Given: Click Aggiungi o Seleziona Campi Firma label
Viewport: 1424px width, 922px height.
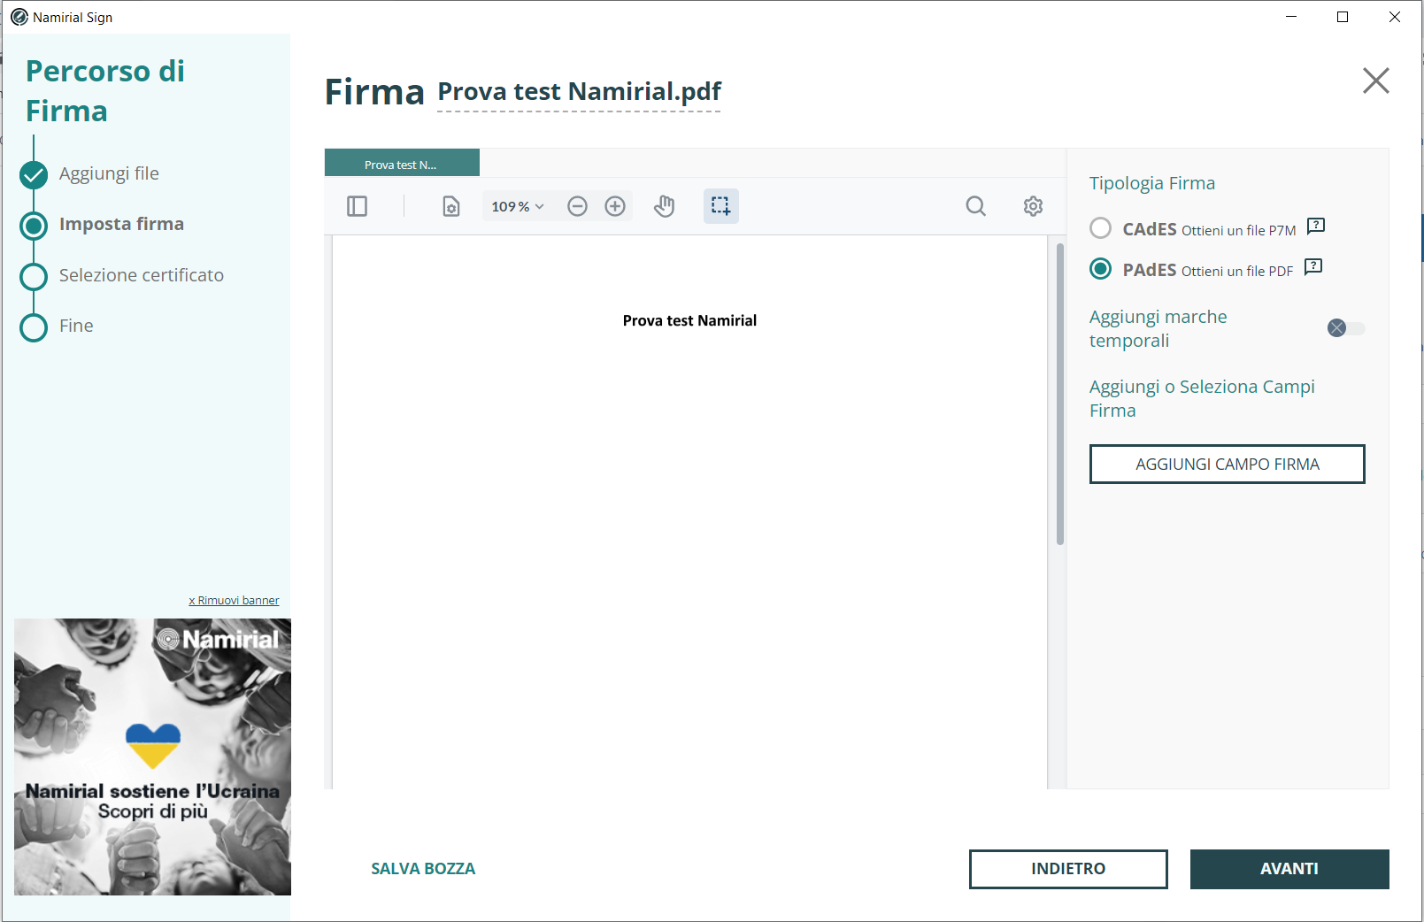Looking at the screenshot, I should (x=1202, y=398).
